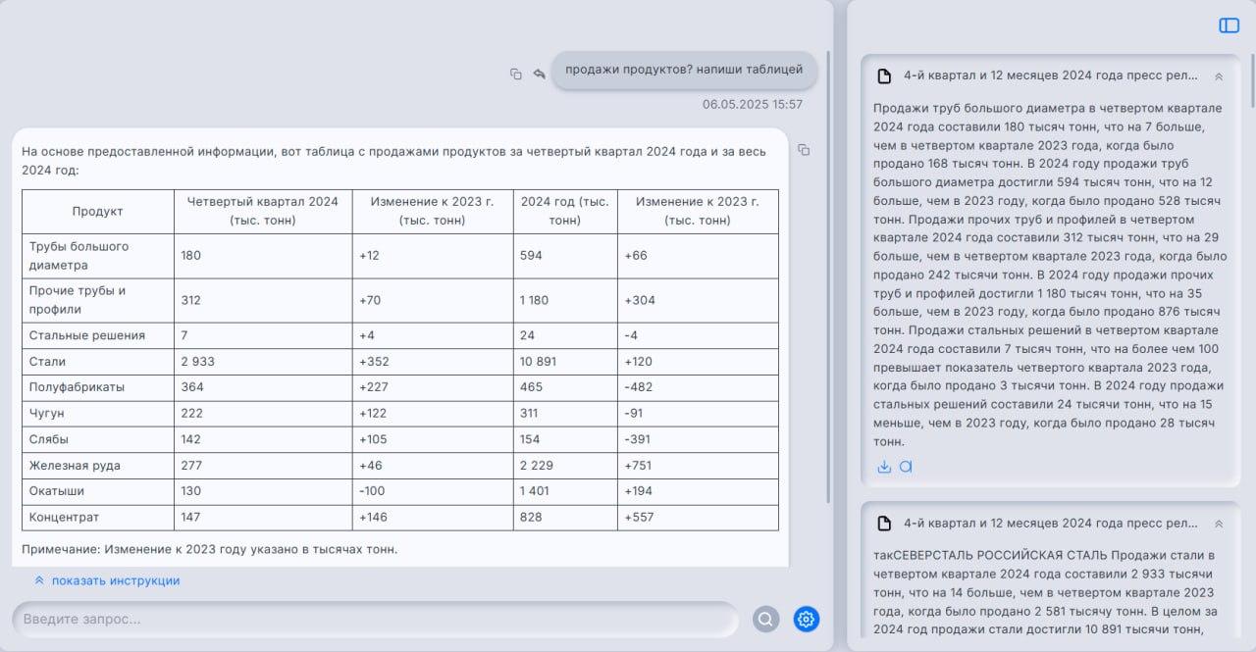1256x652 pixels.
Task: Open settings with the blue gear button
Action: coord(806,619)
